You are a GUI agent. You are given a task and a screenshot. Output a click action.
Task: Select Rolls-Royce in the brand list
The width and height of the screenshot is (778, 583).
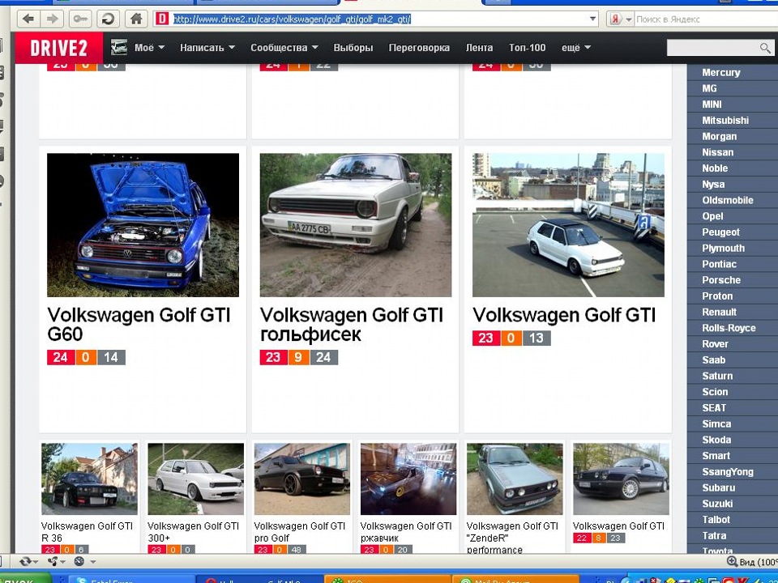point(729,328)
